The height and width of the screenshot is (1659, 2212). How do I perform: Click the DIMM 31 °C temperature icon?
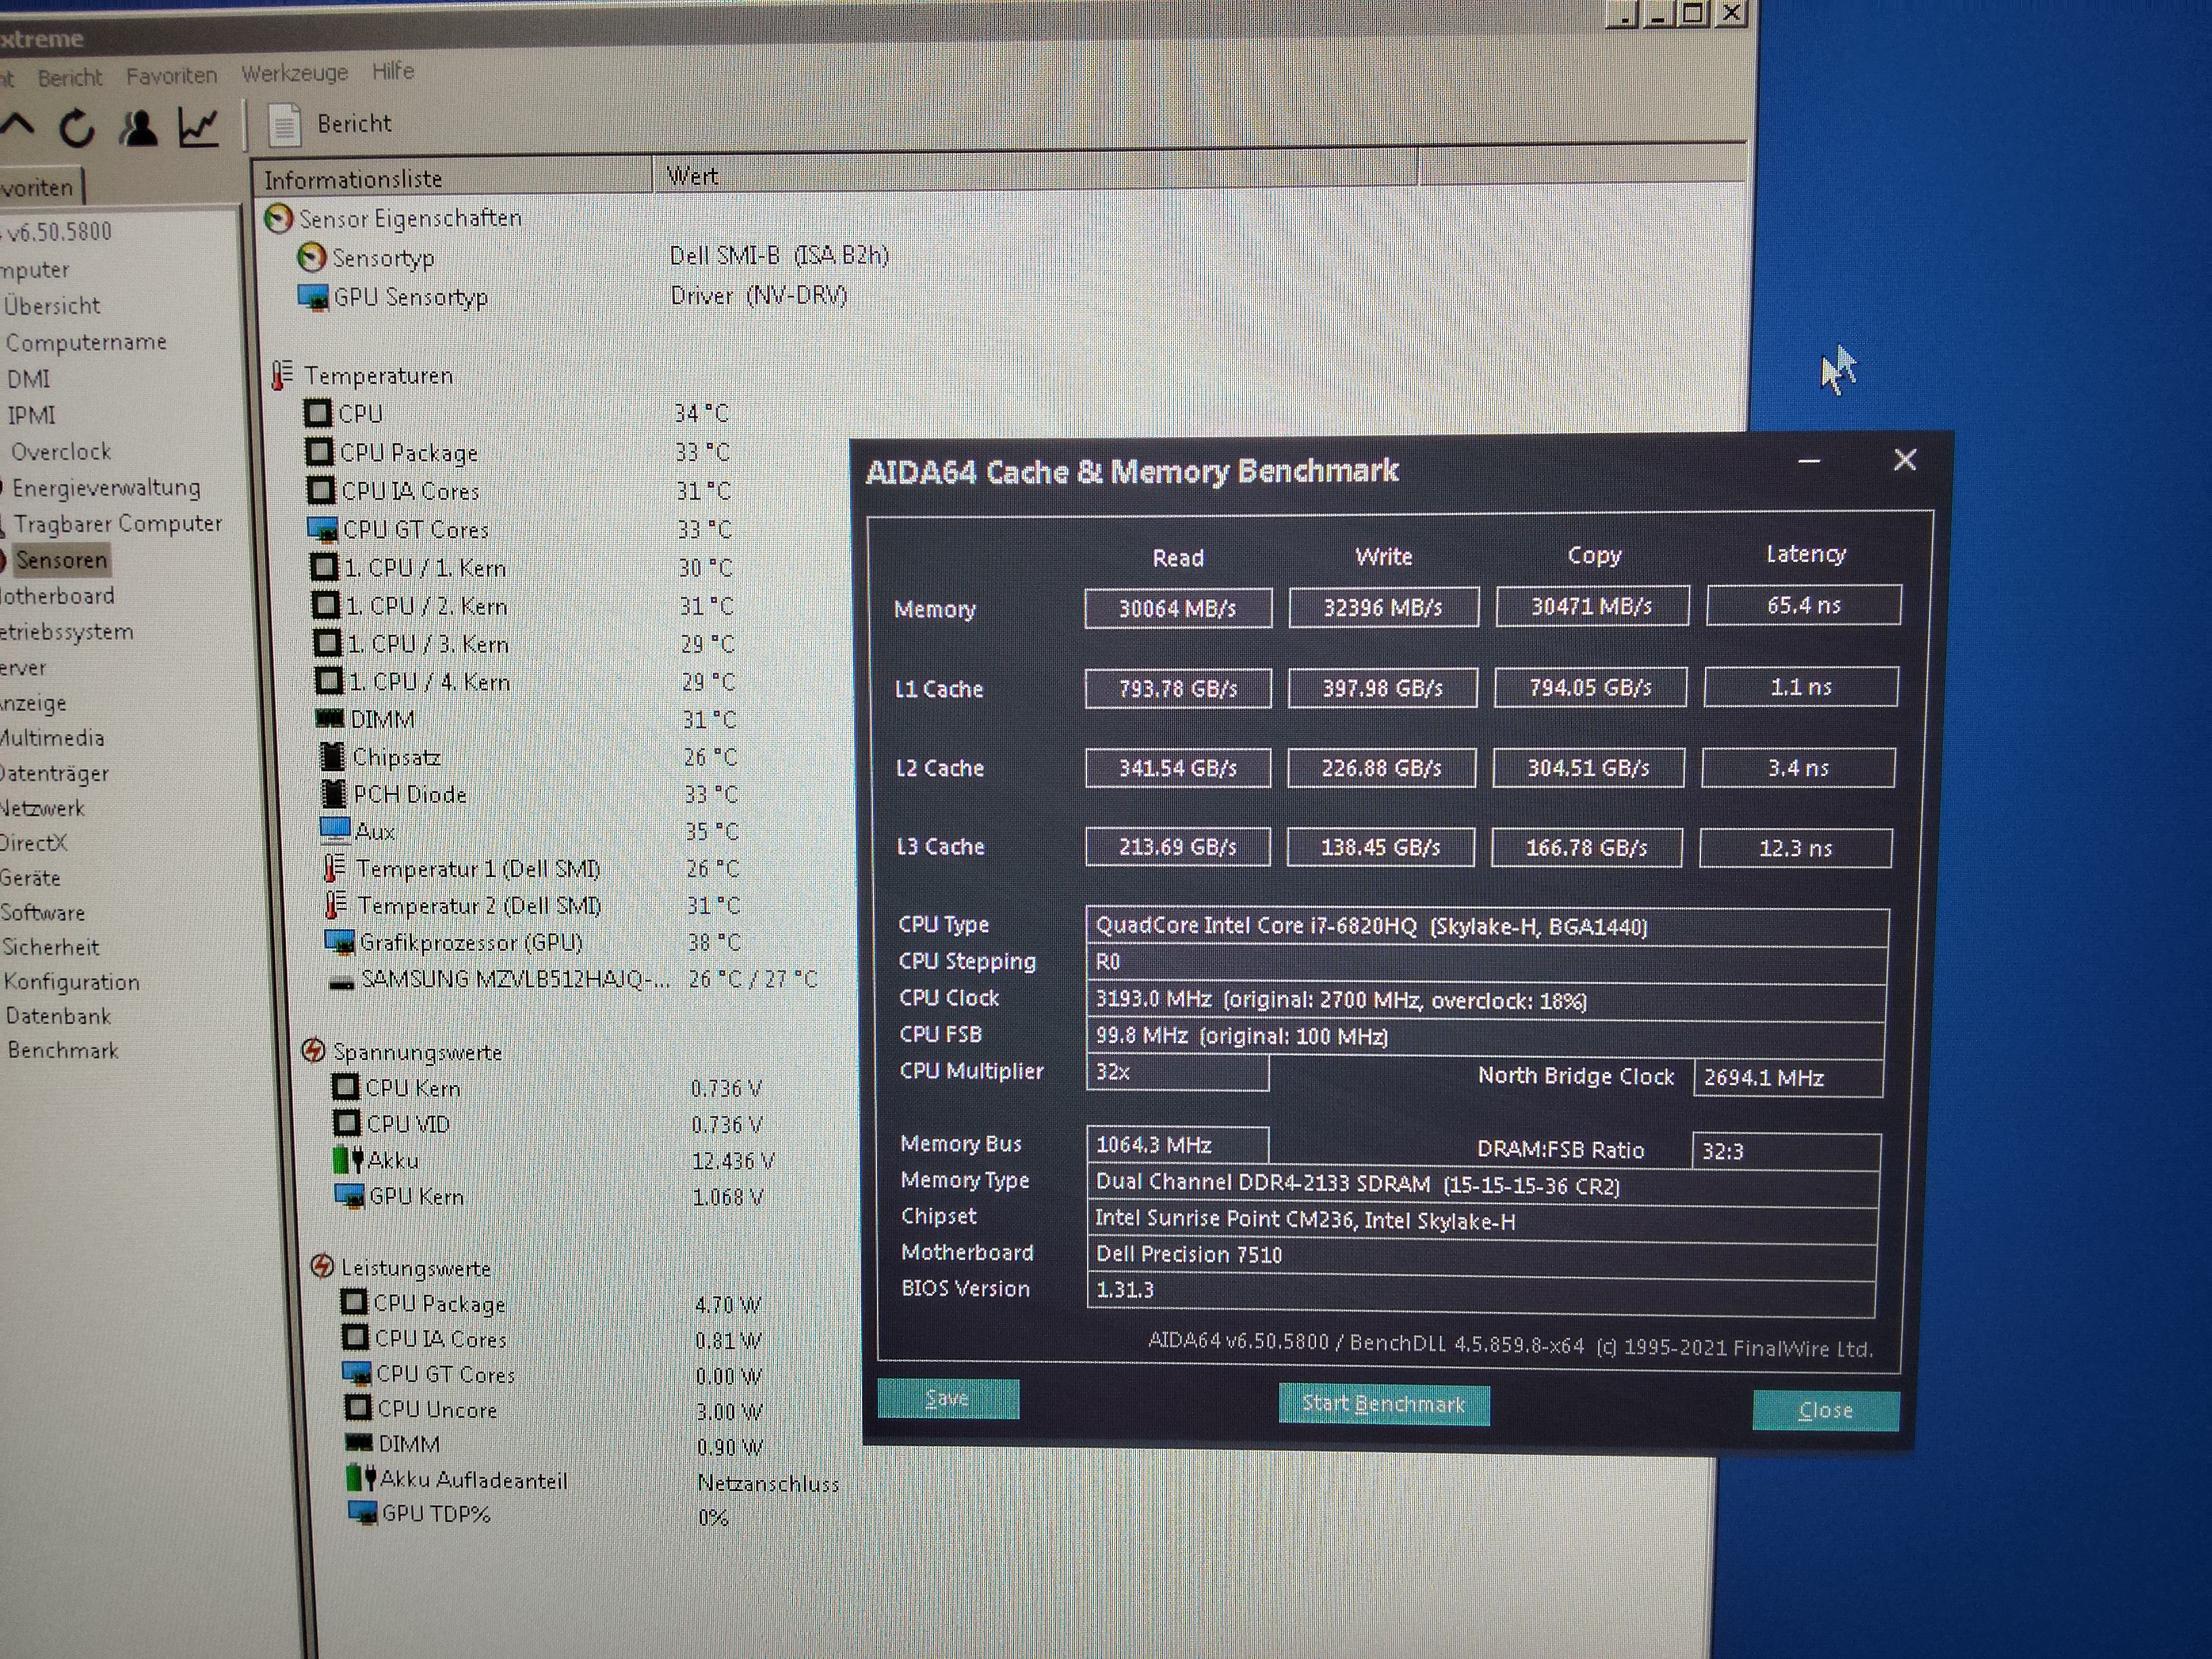coord(330,719)
